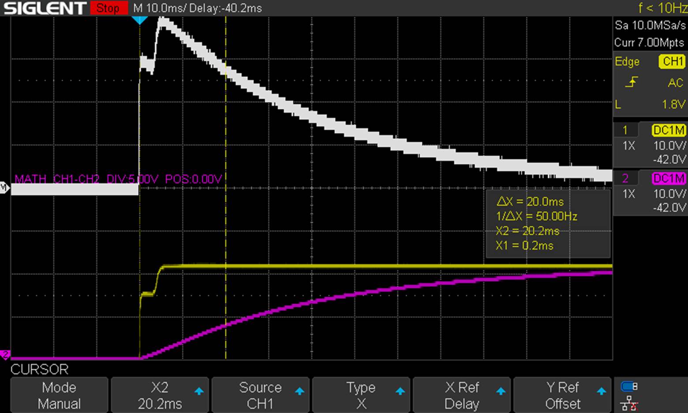Screen dimensions: 688x413
Task: Open the X2 cursor selection softkey
Action: pyautogui.click(x=160, y=395)
